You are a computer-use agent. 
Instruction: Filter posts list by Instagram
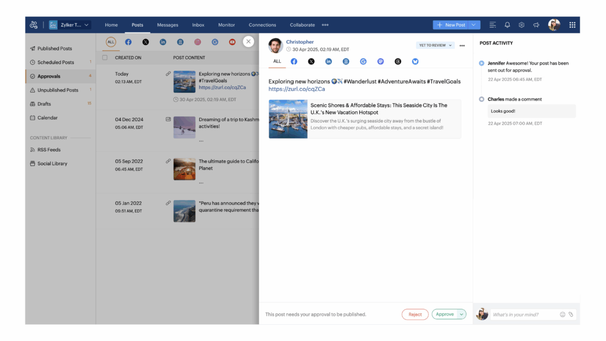point(197,42)
